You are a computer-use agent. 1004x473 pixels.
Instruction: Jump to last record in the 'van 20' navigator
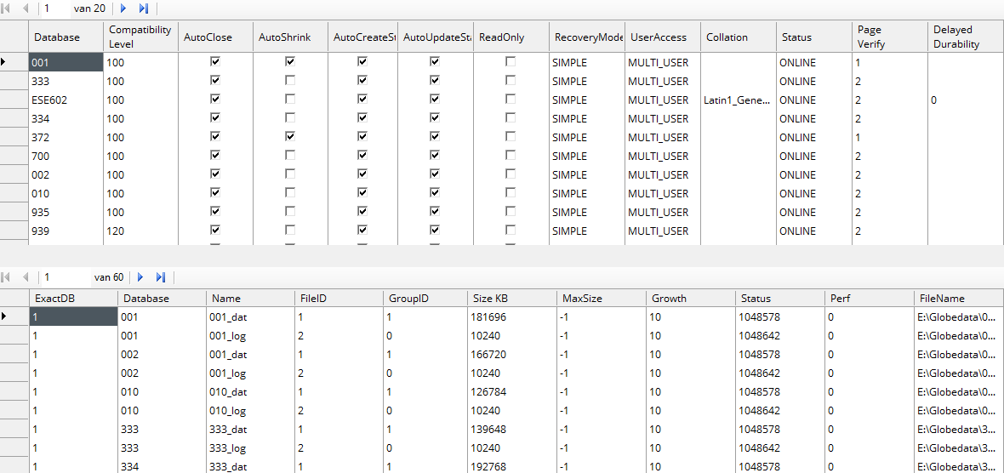tap(143, 9)
